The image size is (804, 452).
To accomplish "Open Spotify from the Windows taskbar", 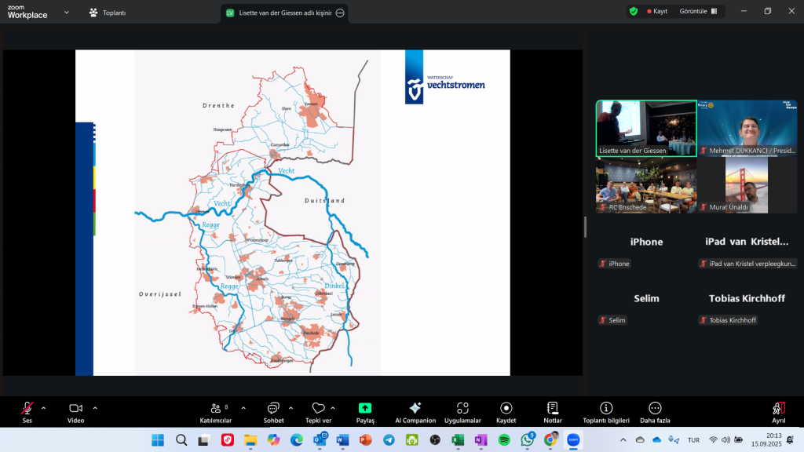I will click(504, 439).
